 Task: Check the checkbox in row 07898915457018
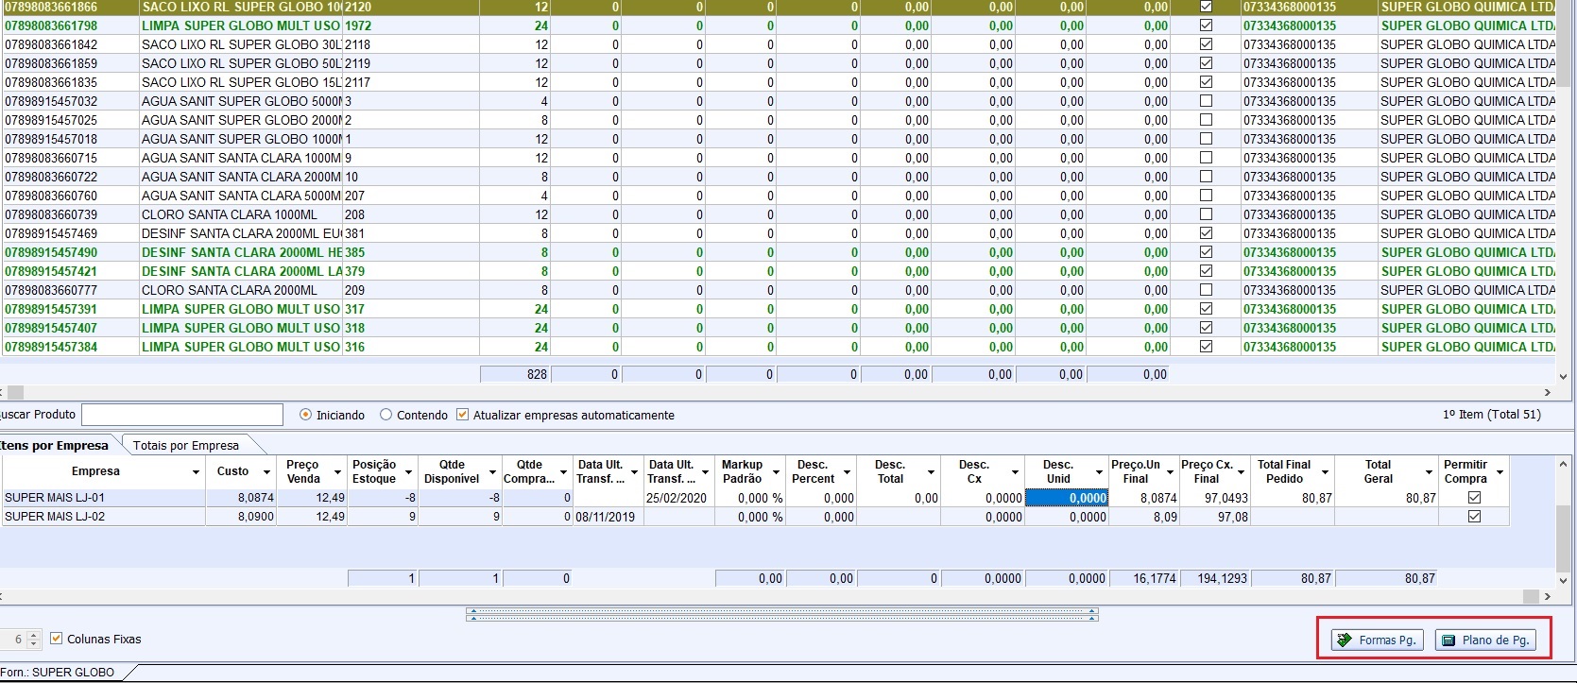click(1206, 139)
